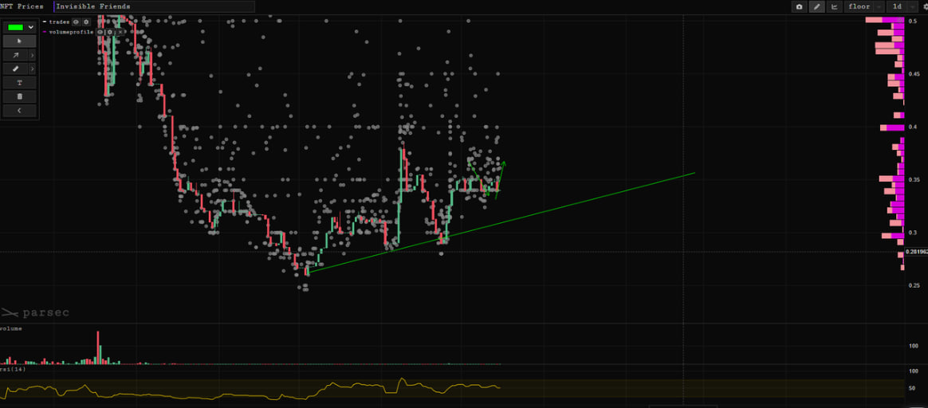Click the 0.35 price axis label
Screen dimensions: 928x408
pos(915,179)
